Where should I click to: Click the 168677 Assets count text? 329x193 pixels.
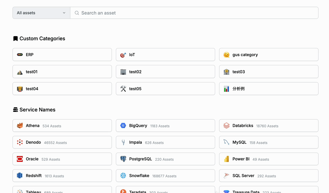[x=164, y=176]
